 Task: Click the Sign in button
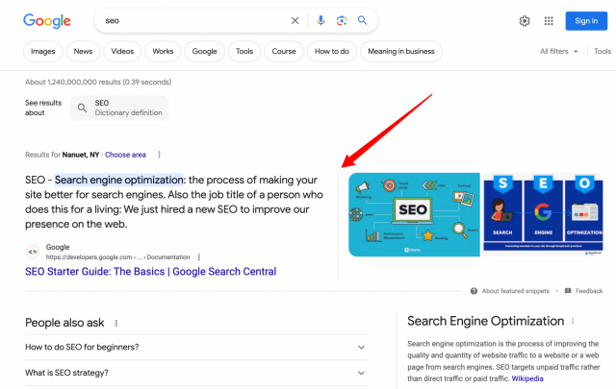coord(586,21)
